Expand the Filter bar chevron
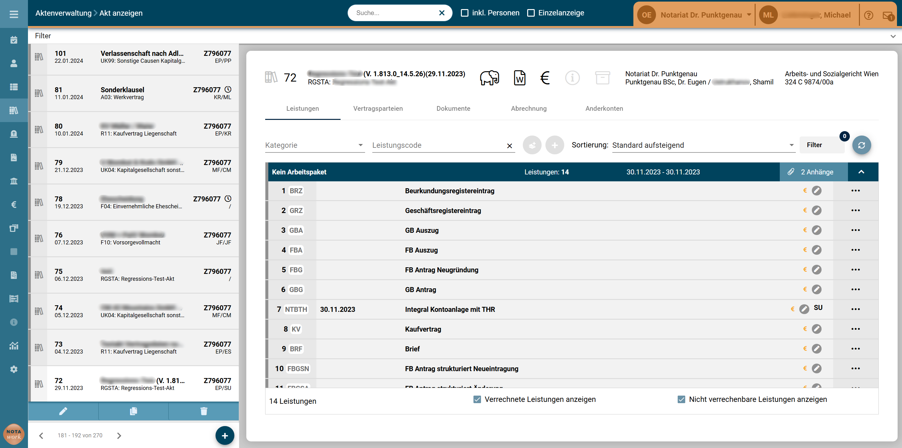The height and width of the screenshot is (448, 902). (x=893, y=36)
